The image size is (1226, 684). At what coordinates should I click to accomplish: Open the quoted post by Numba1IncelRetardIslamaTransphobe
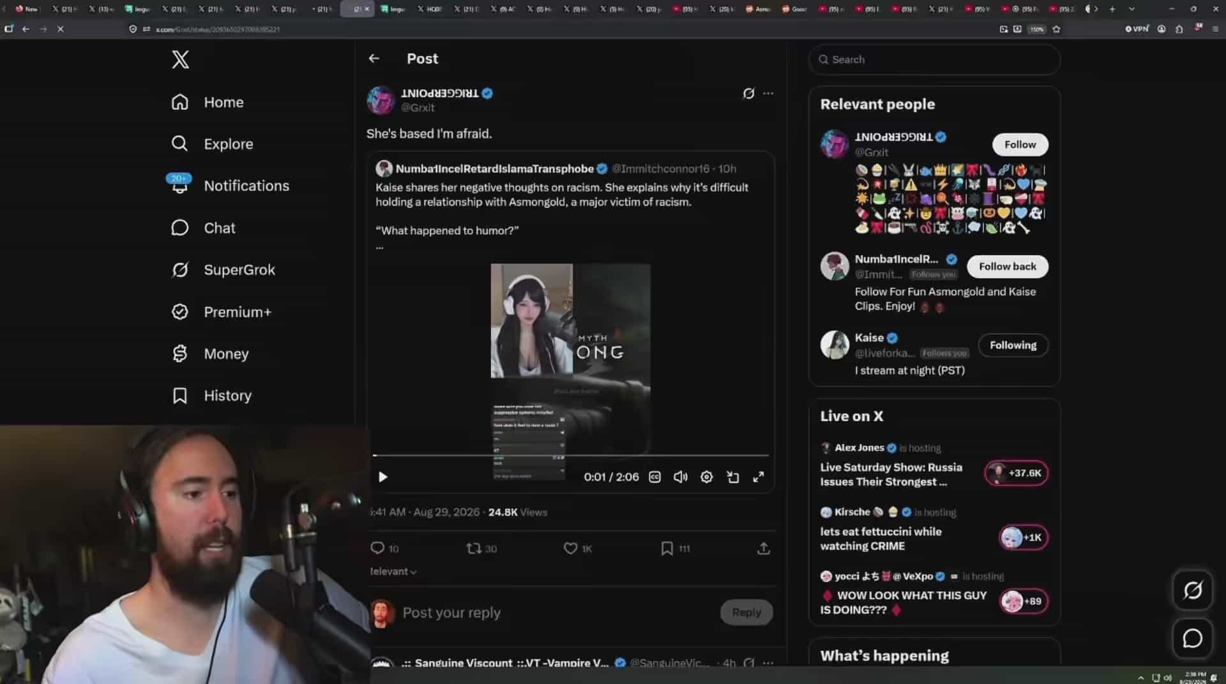pos(571,322)
